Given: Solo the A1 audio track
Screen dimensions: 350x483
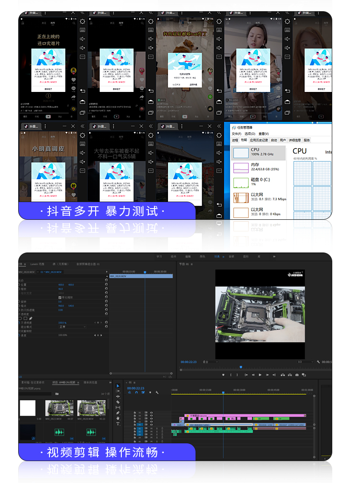Looking at the screenshot, I should click(157, 428).
